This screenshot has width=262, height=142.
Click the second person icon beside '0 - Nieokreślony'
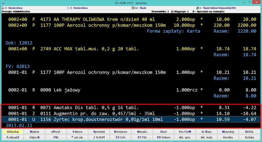pos(68,8)
